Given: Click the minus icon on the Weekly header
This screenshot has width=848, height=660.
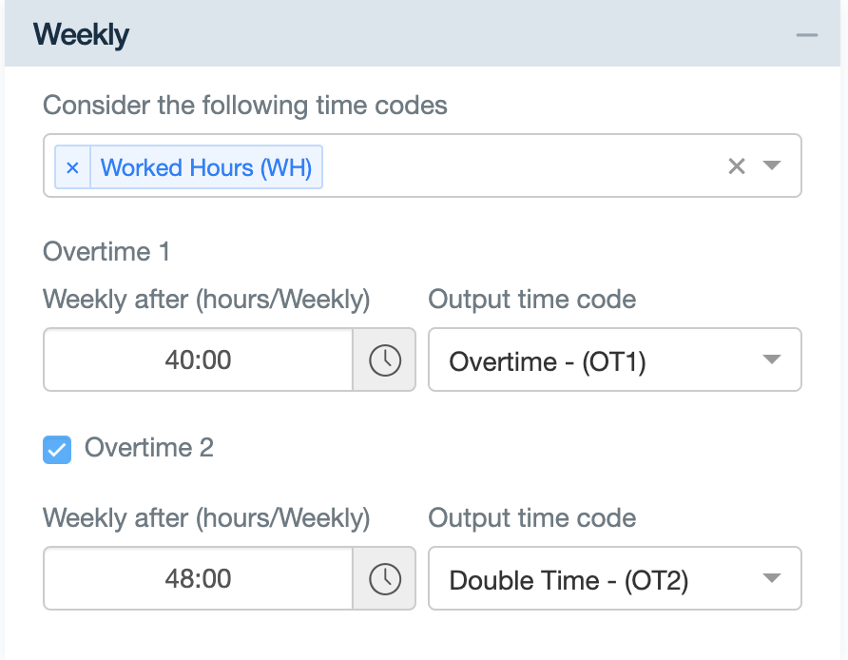Looking at the screenshot, I should click(x=806, y=34).
